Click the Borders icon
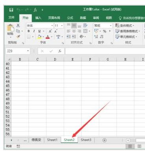 point(29,37)
